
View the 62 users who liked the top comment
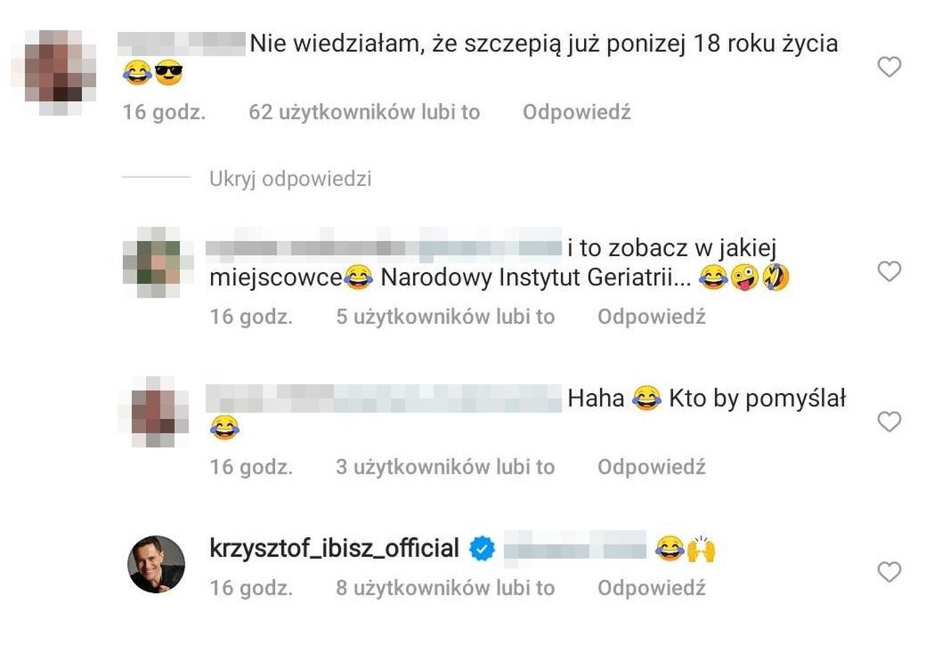pos(364,112)
